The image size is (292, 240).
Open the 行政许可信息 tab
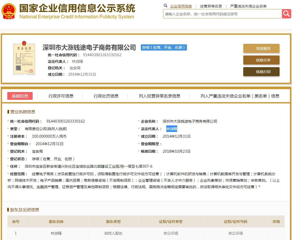tap(61, 96)
